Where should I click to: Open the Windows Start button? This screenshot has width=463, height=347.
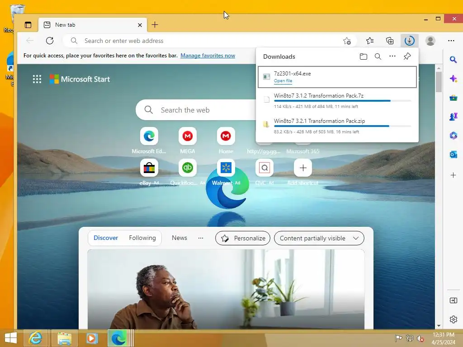point(11,338)
